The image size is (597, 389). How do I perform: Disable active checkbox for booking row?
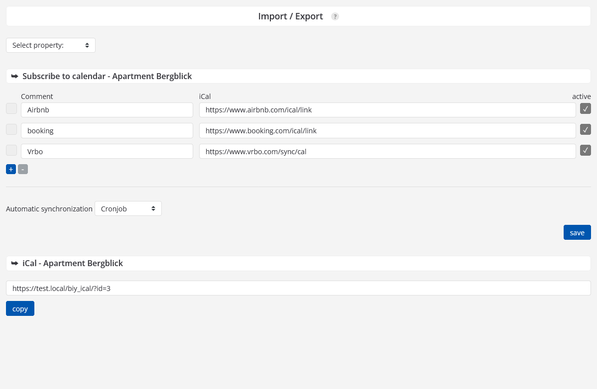pos(586,129)
